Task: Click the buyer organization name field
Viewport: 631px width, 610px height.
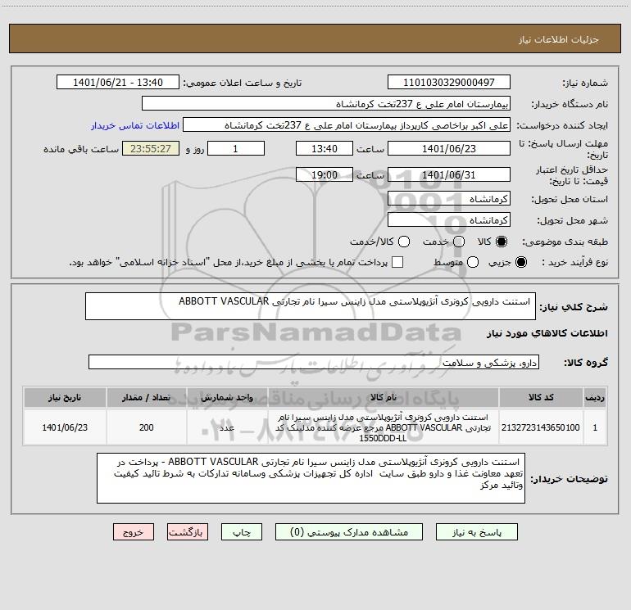Action: pos(326,103)
